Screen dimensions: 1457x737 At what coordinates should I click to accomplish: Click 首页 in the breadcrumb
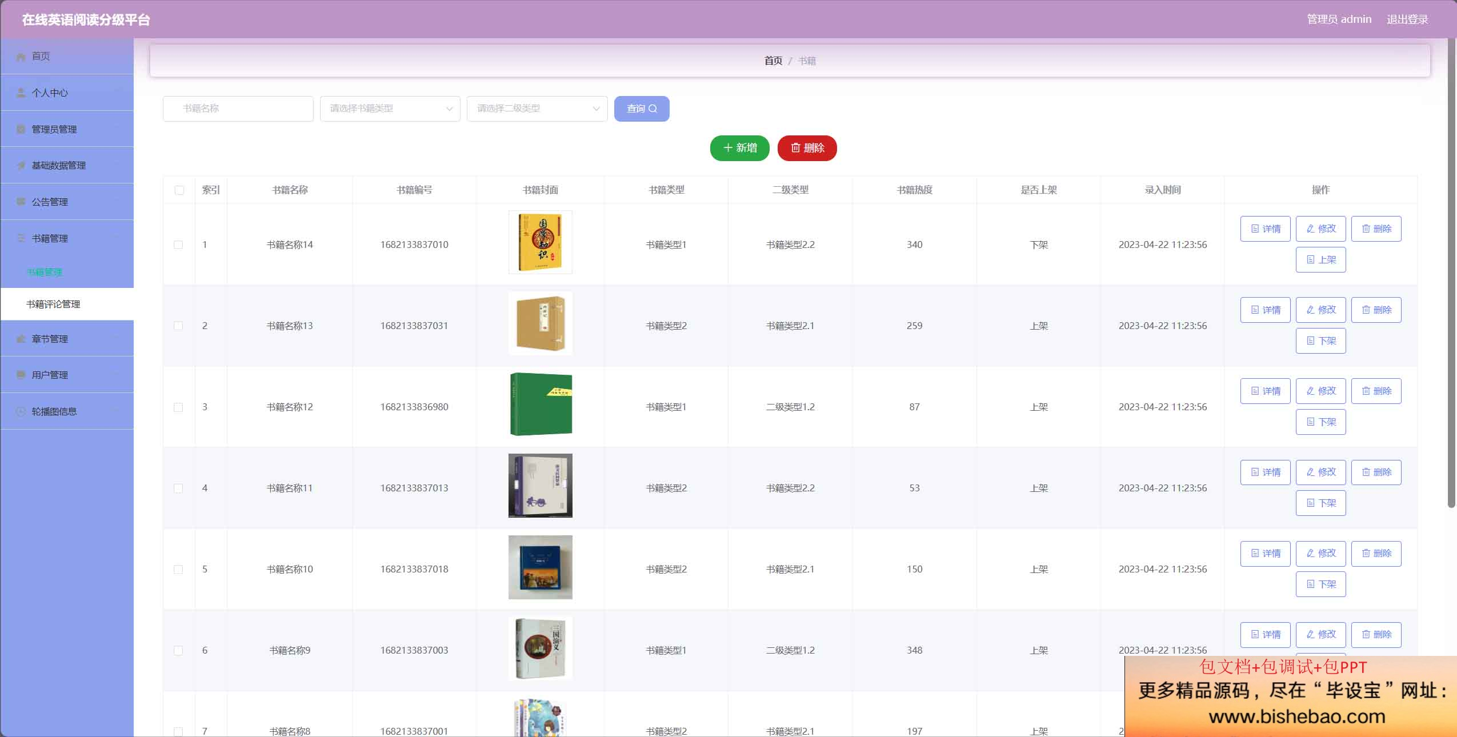point(773,61)
